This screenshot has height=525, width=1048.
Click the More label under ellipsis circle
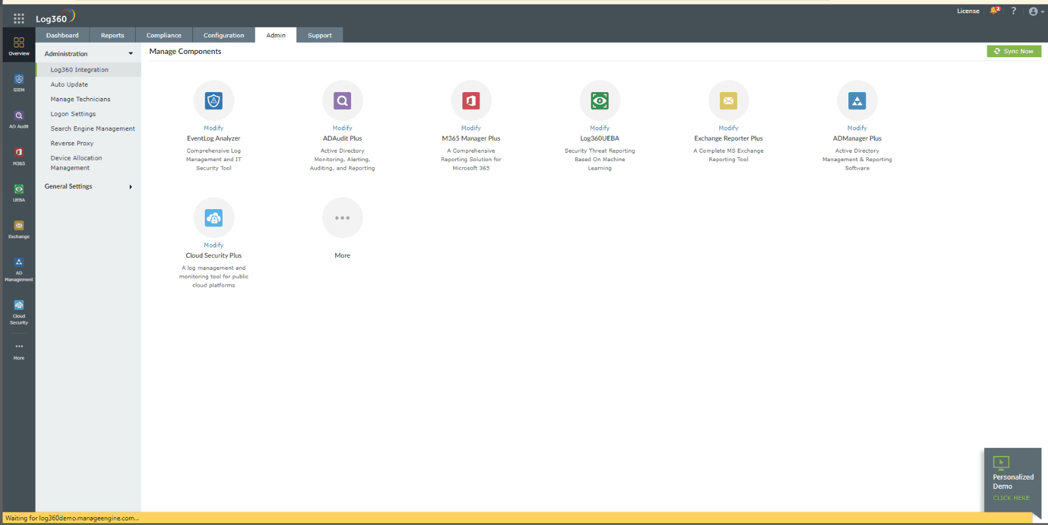point(343,256)
